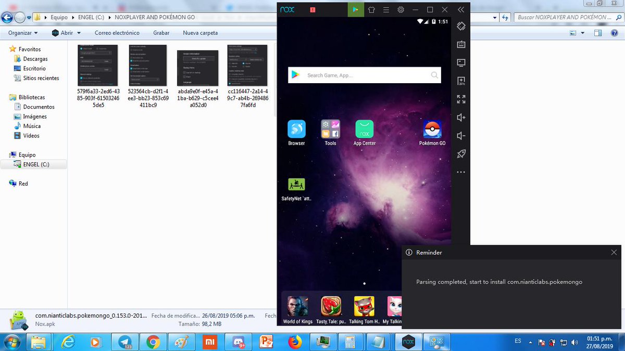
Task: Select Favoritos in navigation pane
Action: (x=30, y=49)
